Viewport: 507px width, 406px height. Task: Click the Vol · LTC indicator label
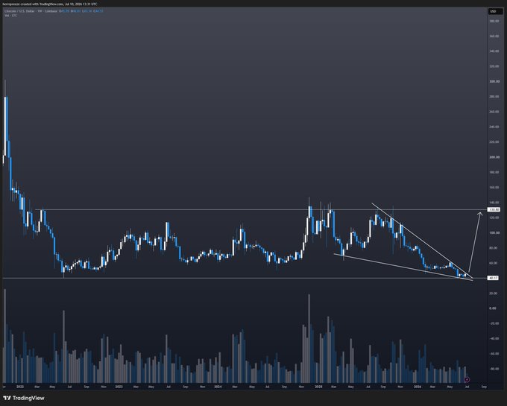click(x=10, y=16)
